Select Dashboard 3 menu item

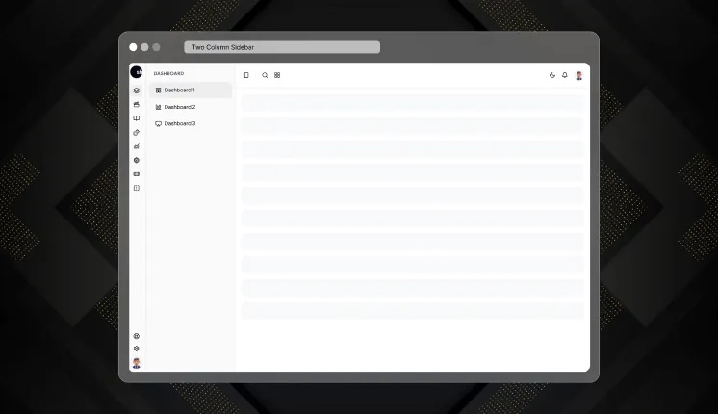191,123
